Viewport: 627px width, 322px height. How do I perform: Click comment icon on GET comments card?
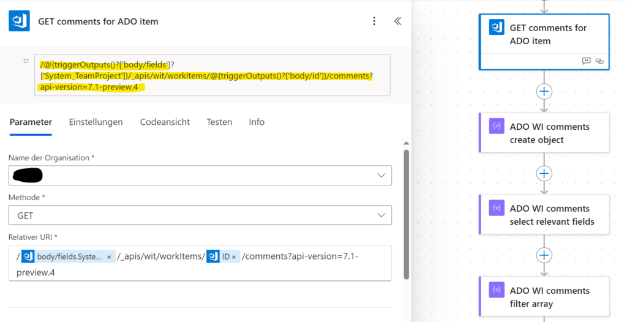586,61
